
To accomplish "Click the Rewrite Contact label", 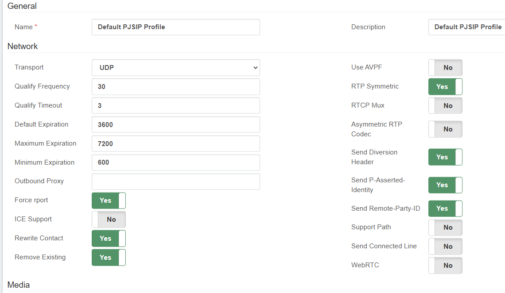I will 39,238.
